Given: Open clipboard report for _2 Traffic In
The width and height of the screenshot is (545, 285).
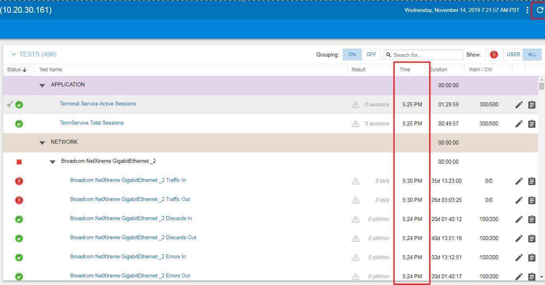Looking at the screenshot, I should point(531,181).
